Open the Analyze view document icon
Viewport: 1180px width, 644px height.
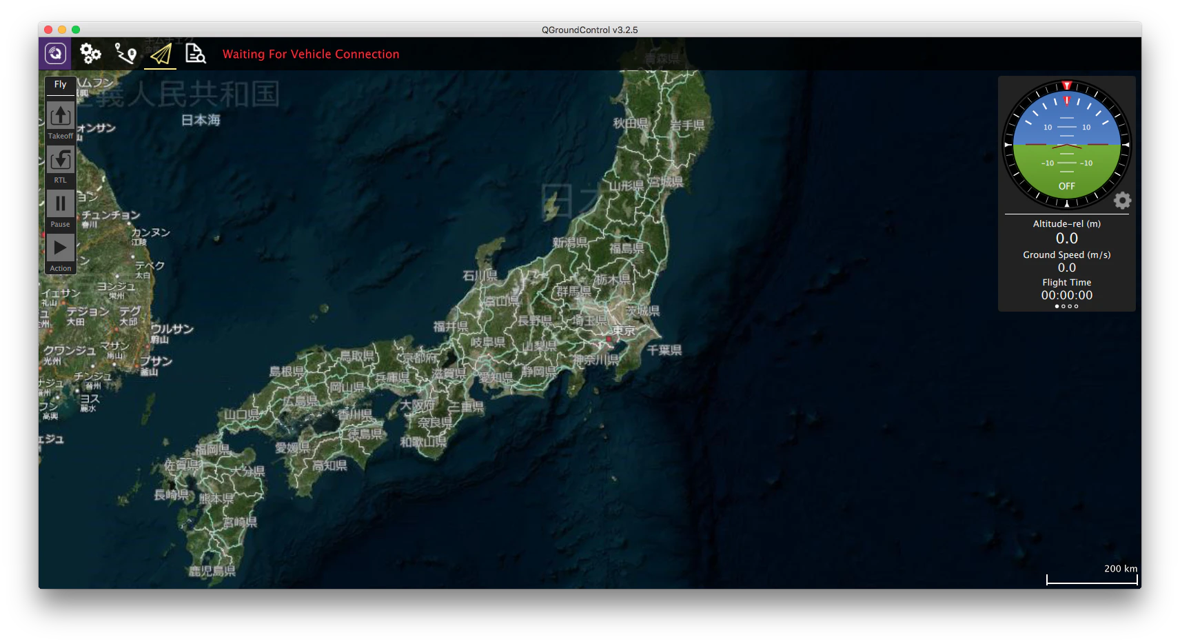[x=196, y=53]
